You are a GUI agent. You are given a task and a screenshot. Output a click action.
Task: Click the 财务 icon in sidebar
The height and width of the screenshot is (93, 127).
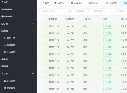pyautogui.click(x=3, y=59)
